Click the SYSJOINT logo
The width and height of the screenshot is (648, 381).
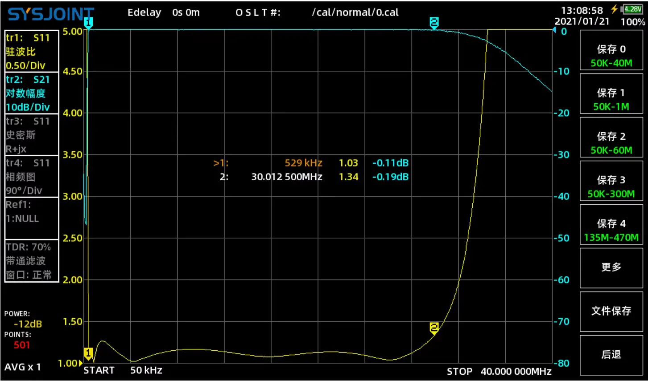(x=51, y=14)
